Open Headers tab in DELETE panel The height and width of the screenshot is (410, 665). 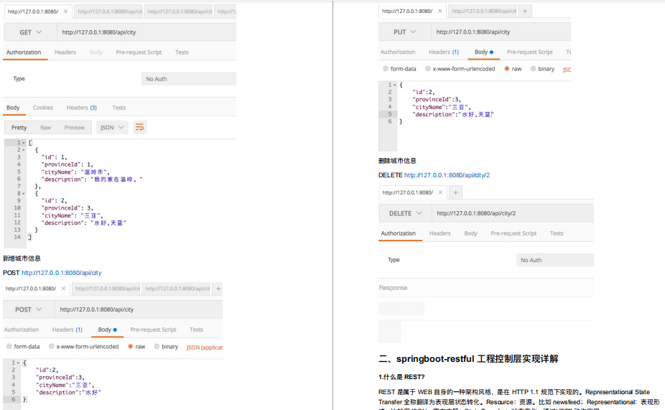(440, 233)
